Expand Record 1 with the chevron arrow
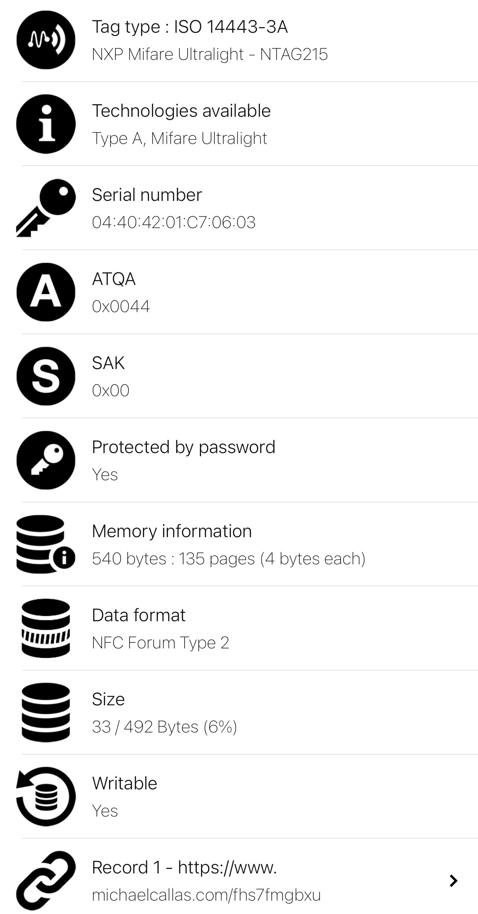This screenshot has height=914, width=478. tap(453, 881)
